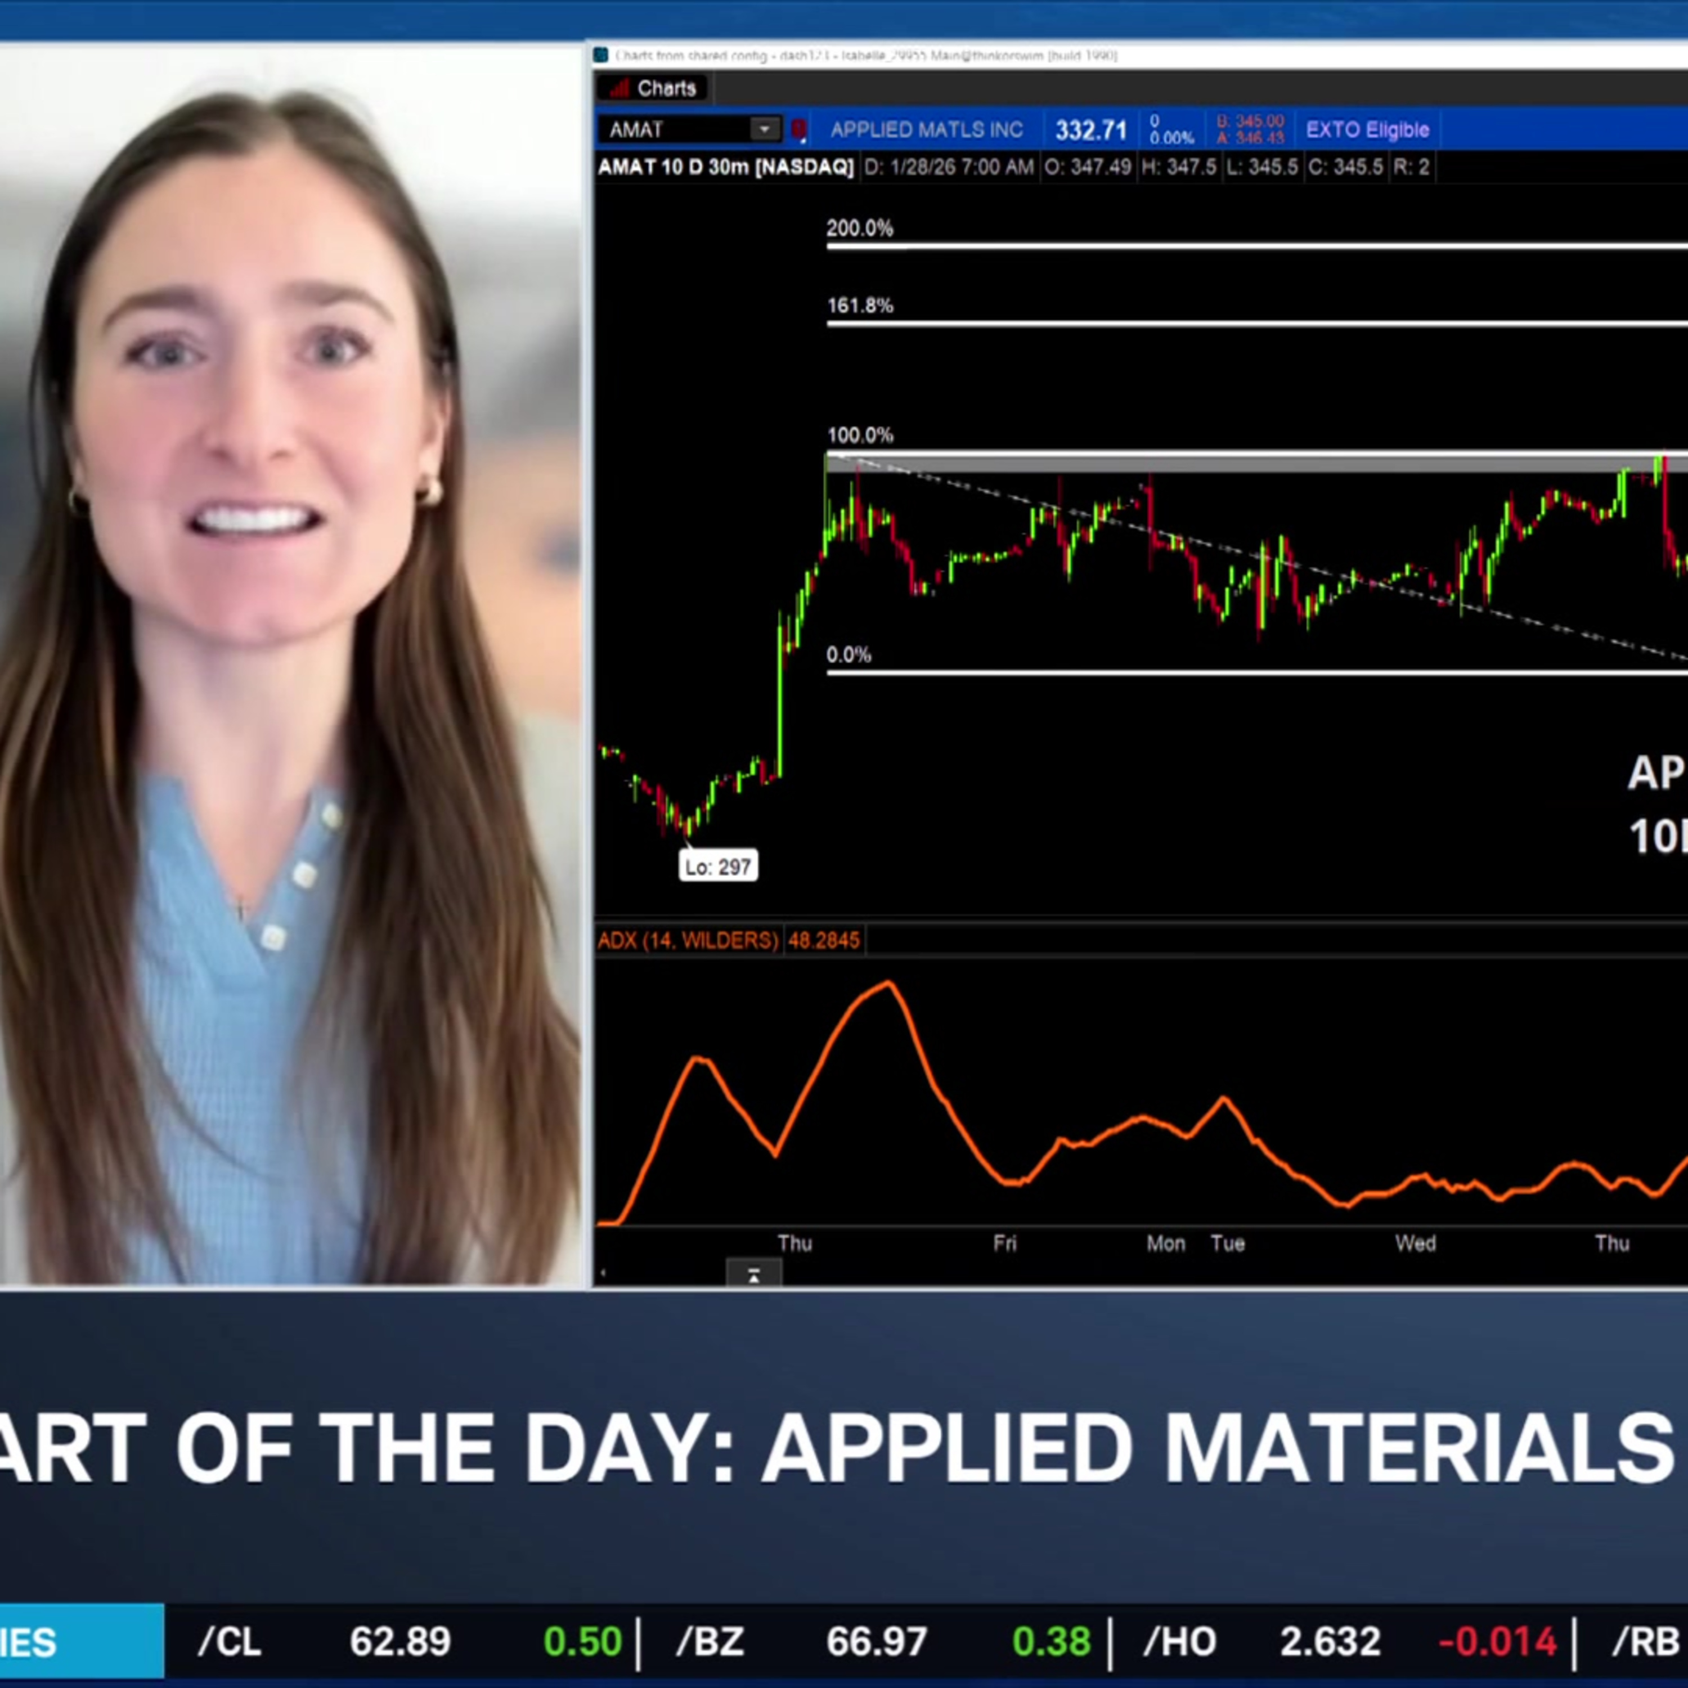Click the red symbol-link icon beside AMAT
Screen dimensions: 1688x1688
click(x=798, y=129)
